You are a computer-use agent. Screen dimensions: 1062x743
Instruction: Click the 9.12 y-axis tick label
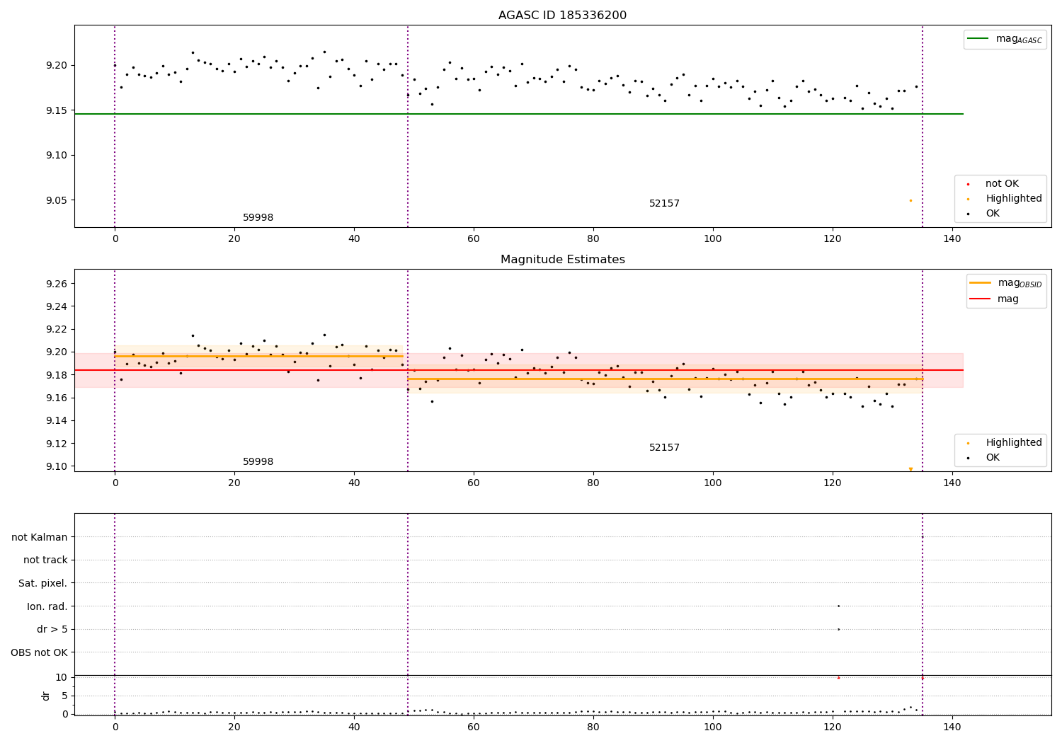(x=57, y=444)
